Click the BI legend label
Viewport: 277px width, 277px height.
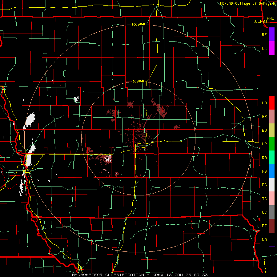[x=264, y=226]
